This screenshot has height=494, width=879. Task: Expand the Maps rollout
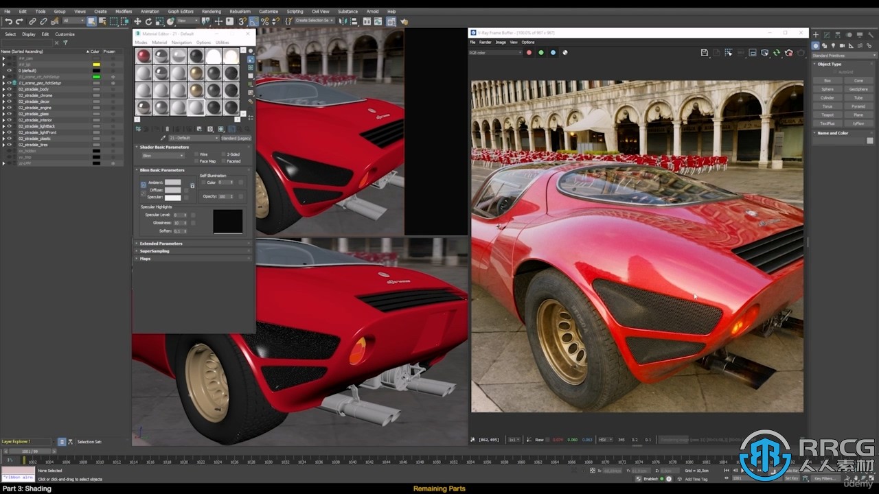[x=193, y=259]
